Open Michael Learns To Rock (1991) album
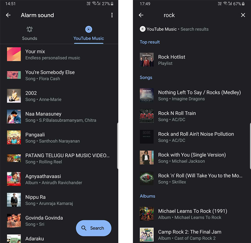This screenshot has height=243, width=251. pos(192,214)
